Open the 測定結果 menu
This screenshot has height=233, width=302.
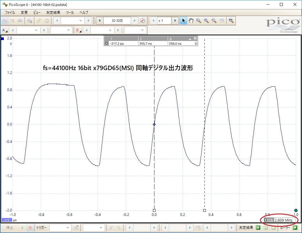(x=53, y=12)
